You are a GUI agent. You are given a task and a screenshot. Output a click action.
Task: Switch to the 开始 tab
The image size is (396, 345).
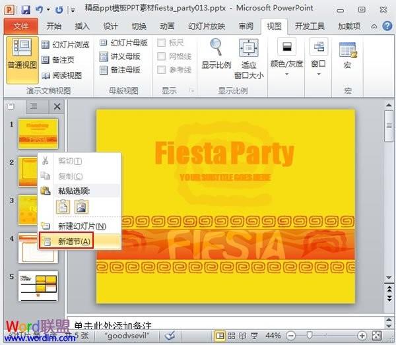54,26
